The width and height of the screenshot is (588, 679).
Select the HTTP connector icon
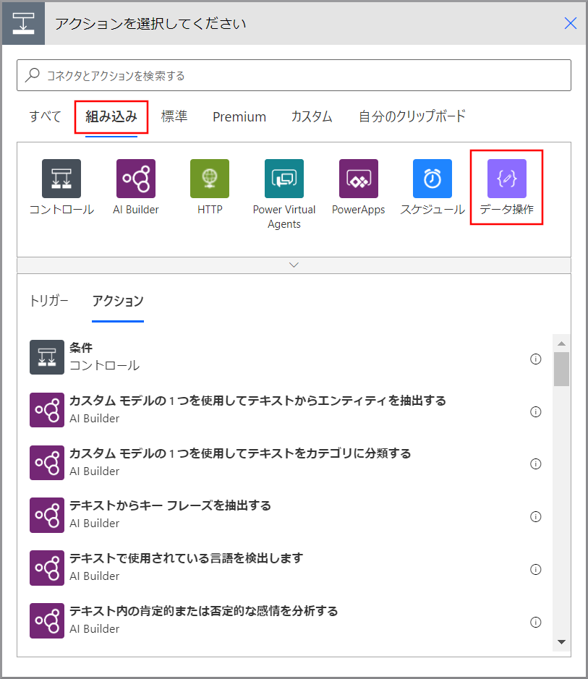(210, 179)
